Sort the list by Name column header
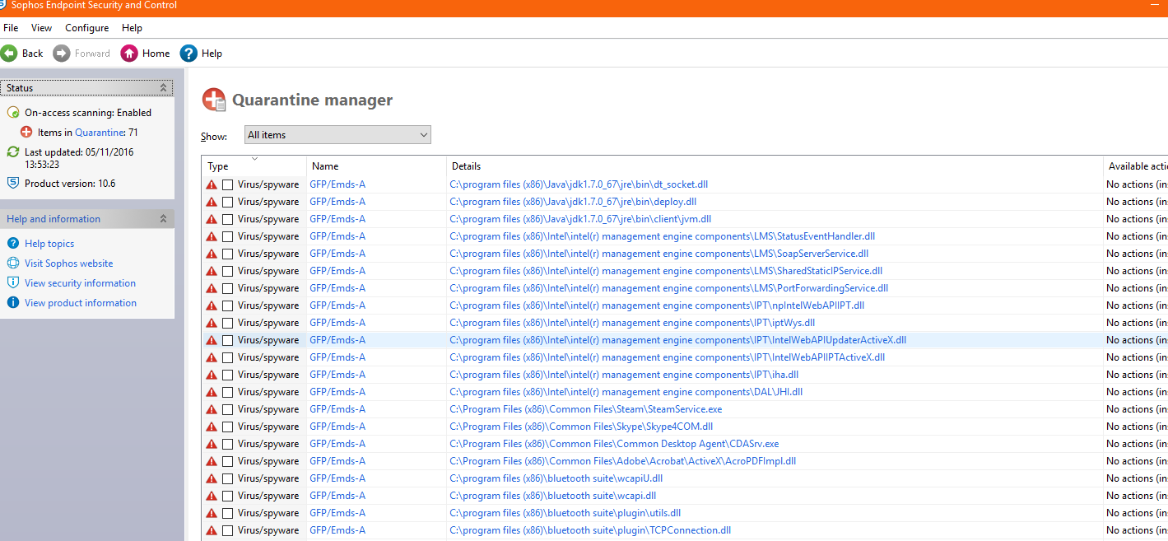This screenshot has width=1168, height=541. [x=376, y=166]
